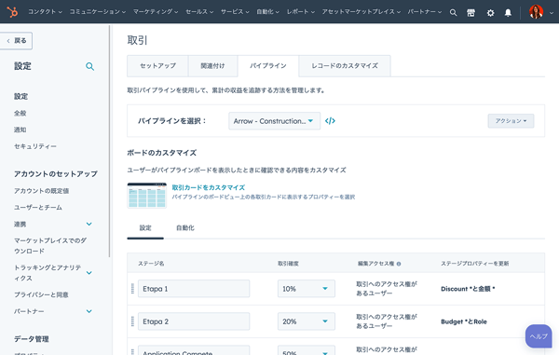Click the ステージプロパティーを更新 column header
The image size is (559, 355).
[475, 264]
